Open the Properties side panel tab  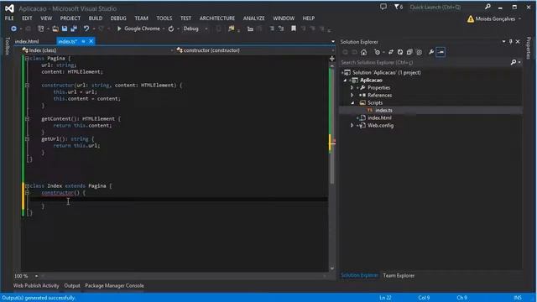tap(529, 48)
